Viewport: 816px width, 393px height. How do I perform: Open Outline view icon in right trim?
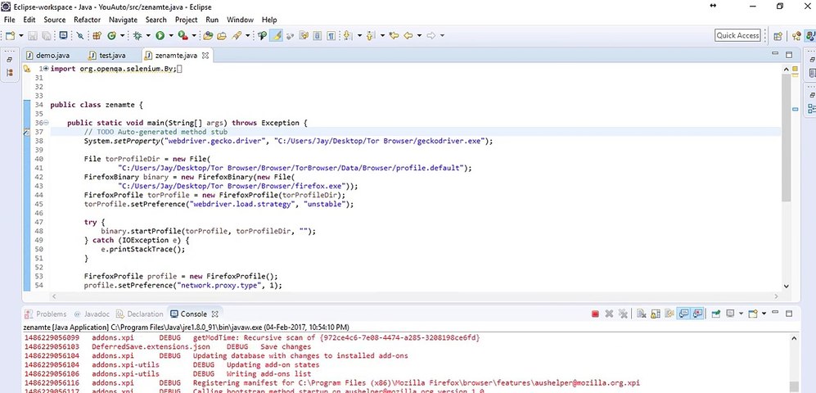[x=811, y=108]
